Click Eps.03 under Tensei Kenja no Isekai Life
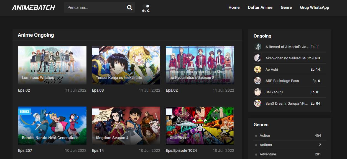The height and width of the screenshot is (159, 347). pos(98,90)
